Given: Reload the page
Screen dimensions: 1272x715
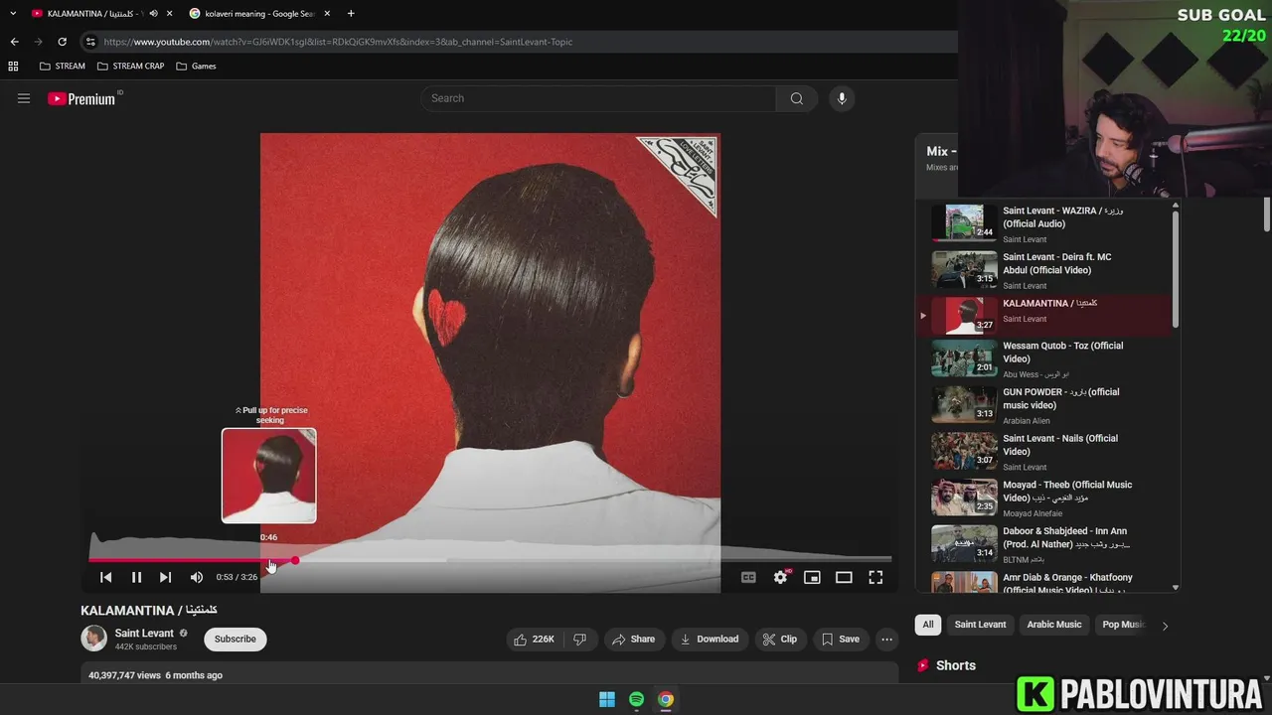Looking at the screenshot, I should [x=62, y=42].
